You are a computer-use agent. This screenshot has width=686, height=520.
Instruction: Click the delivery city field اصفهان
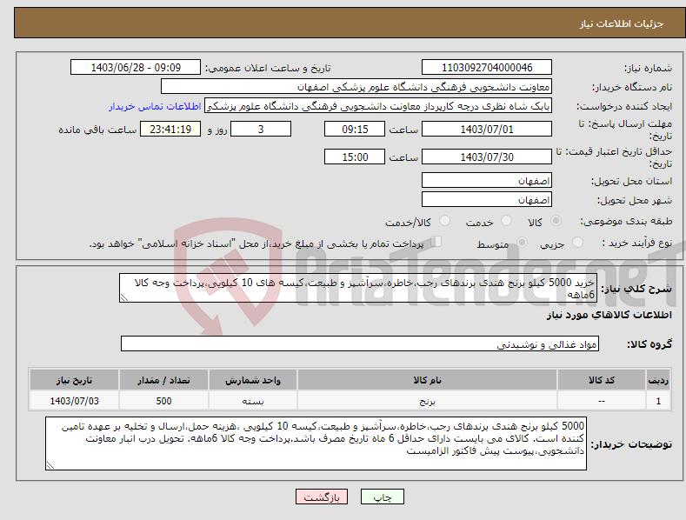tap(487, 200)
